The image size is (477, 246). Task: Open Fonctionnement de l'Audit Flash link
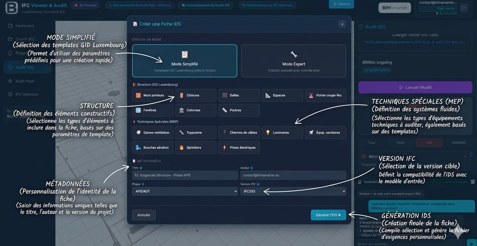click(139, 5)
